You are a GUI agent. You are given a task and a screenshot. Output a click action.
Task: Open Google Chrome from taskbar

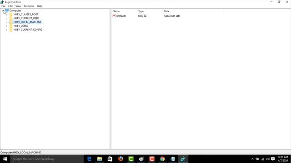click(162, 159)
